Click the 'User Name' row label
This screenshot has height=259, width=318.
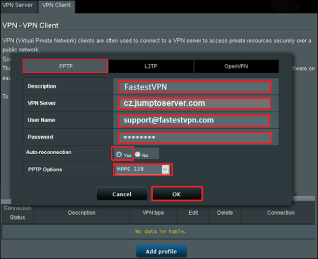tap(41, 120)
